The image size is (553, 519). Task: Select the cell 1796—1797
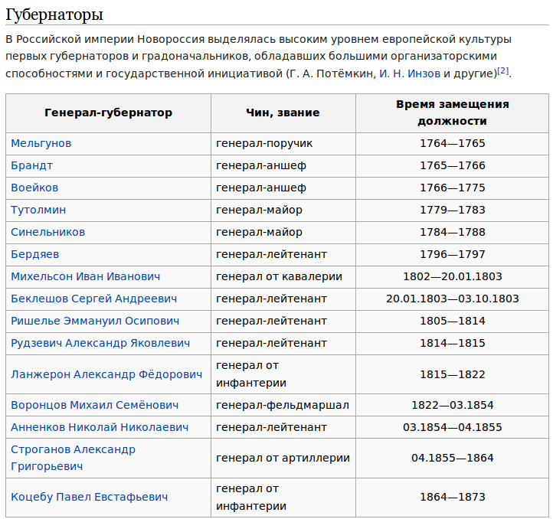(x=453, y=255)
